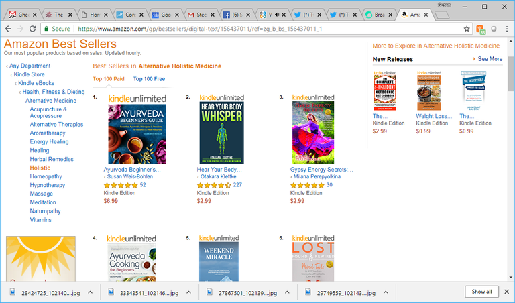Screen dimensions: 515x303
Task: Open Weight Loss new release link
Action: point(435,116)
